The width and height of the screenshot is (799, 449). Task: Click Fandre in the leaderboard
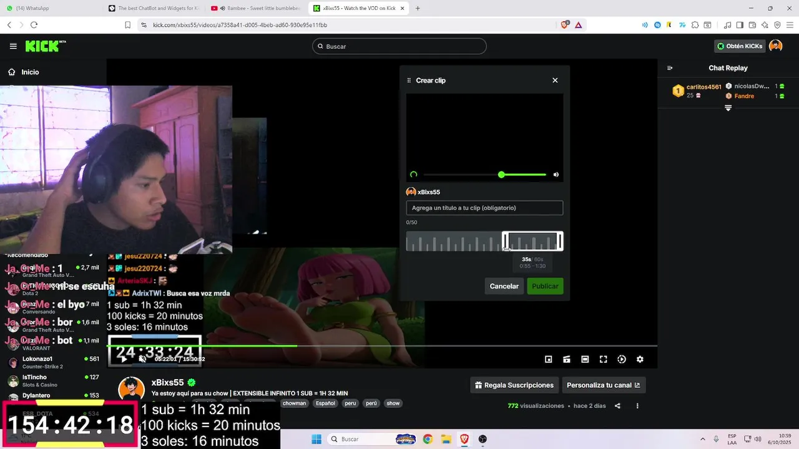(x=744, y=96)
